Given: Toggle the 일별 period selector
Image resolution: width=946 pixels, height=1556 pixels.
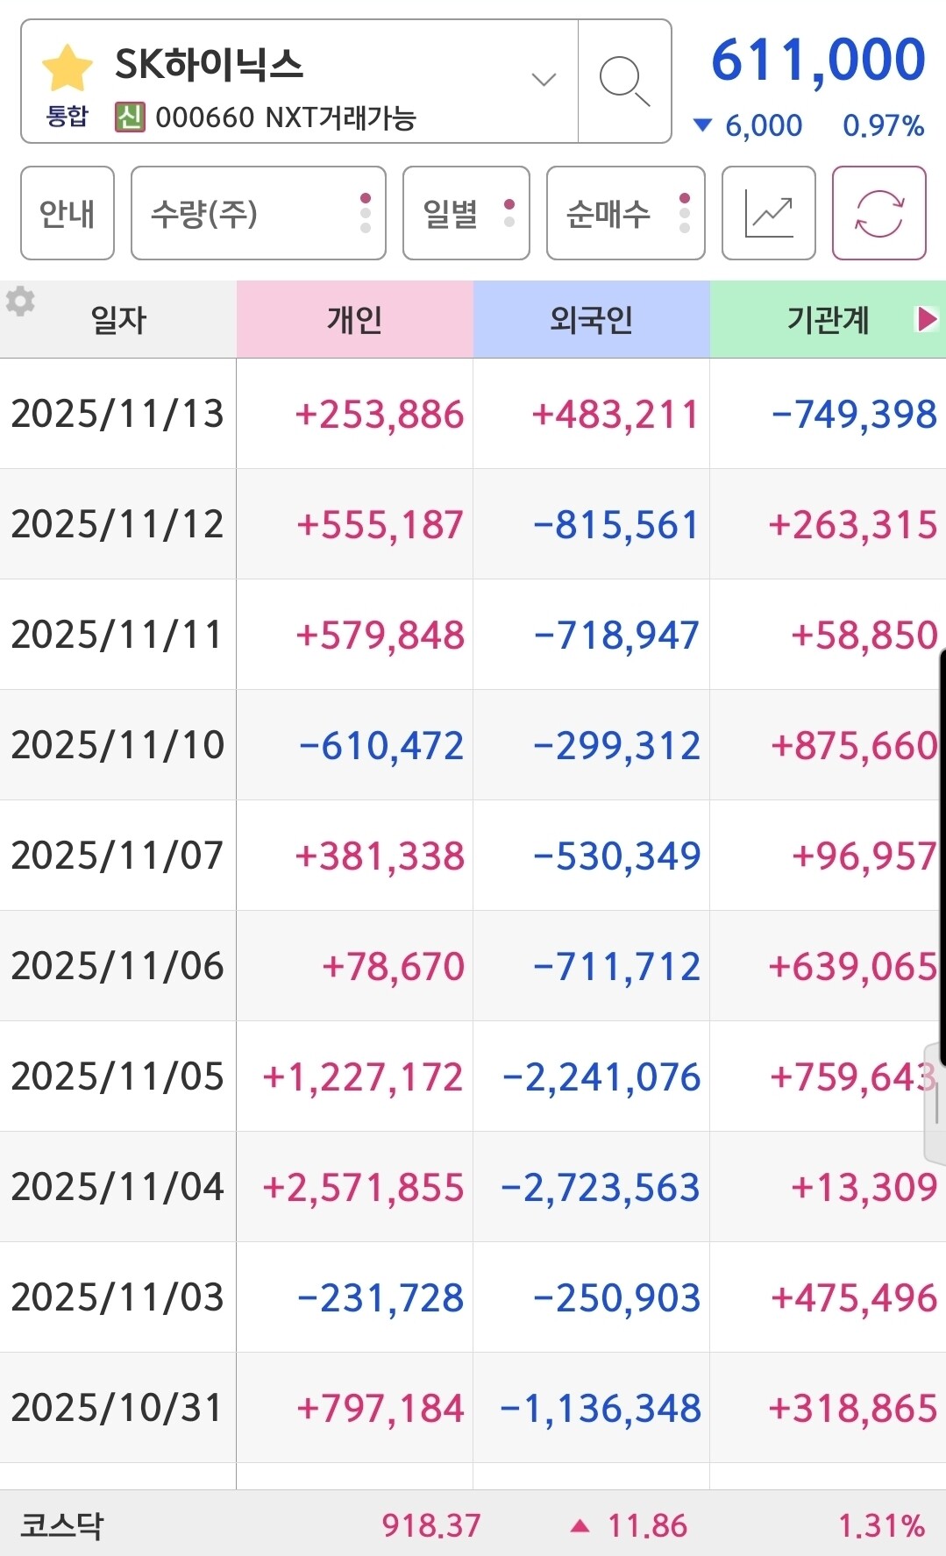Looking at the screenshot, I should coord(466,213).
